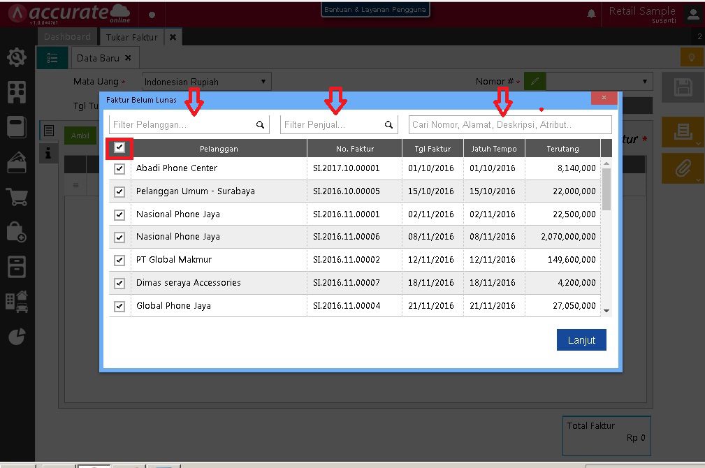Click the search icon in Filter Penjual
This screenshot has width=705, height=468.
pyautogui.click(x=389, y=124)
